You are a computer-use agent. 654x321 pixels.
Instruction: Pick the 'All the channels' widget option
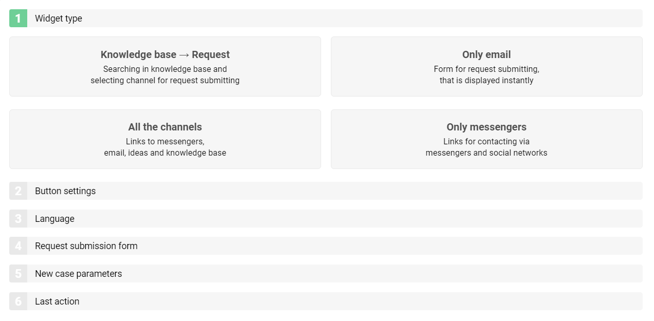pos(165,127)
